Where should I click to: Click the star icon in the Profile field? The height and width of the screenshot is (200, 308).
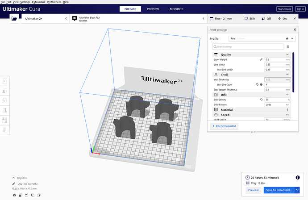click(287, 38)
